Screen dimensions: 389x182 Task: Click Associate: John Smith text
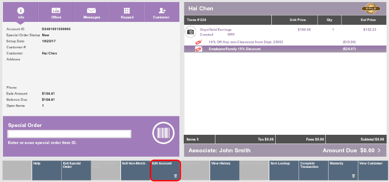point(220,150)
